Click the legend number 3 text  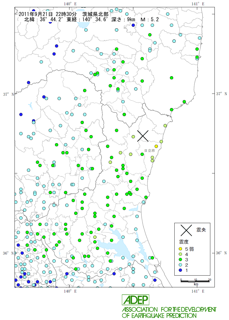coord(186,260)
